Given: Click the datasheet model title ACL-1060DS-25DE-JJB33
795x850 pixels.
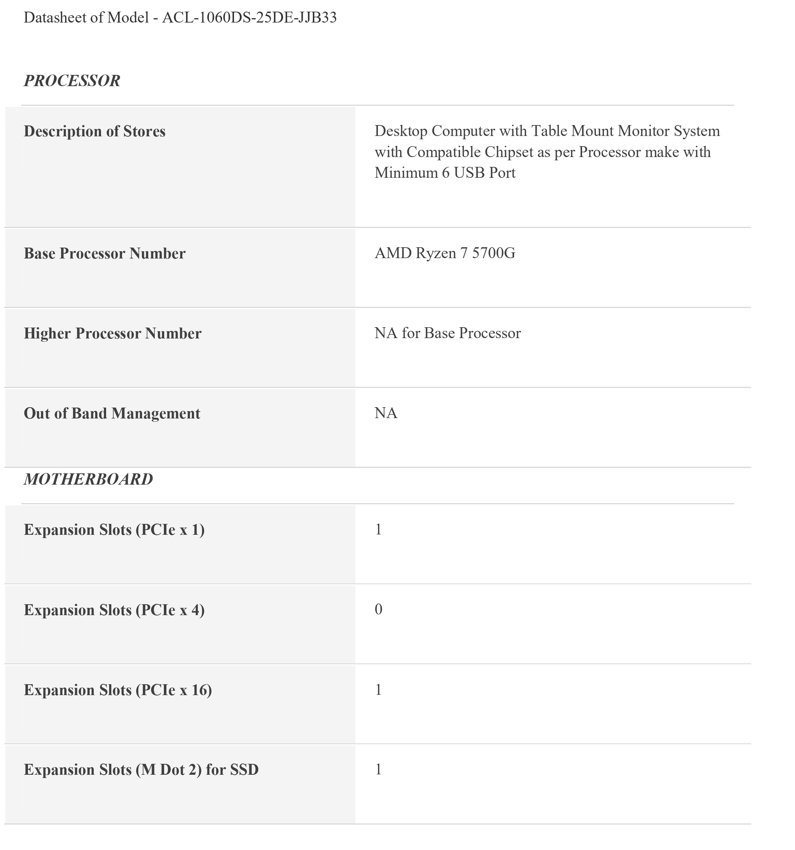Looking at the screenshot, I should pos(180,17).
